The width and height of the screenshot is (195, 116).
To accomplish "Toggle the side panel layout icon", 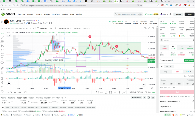I will tap(149, 98).
